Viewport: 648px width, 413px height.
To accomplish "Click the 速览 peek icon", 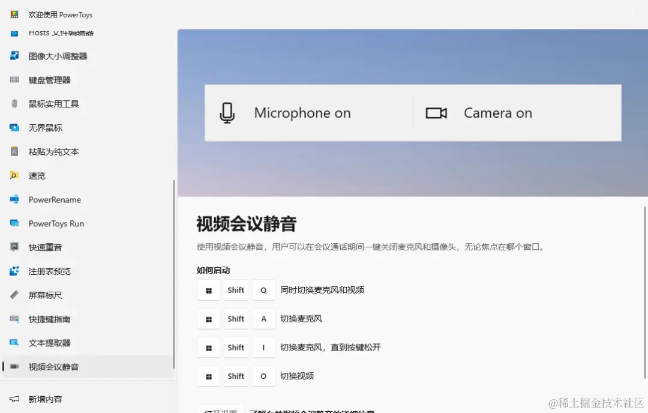I will pyautogui.click(x=13, y=175).
